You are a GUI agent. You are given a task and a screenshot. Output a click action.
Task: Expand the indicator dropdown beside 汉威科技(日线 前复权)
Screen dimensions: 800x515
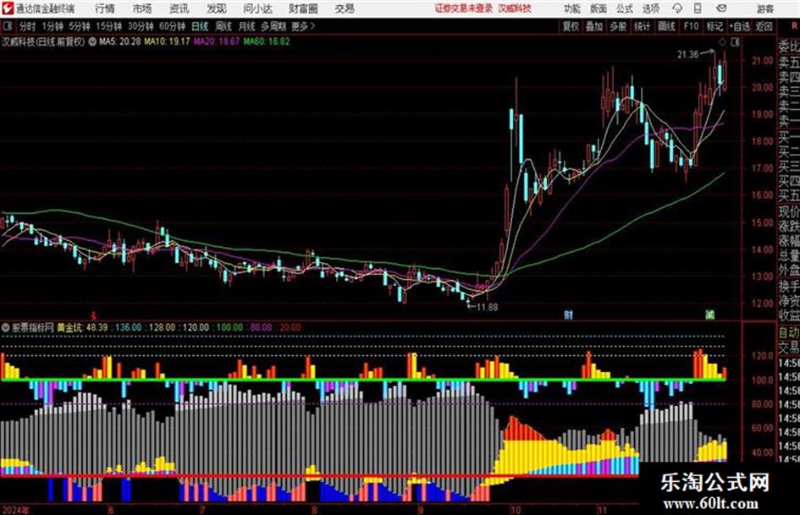click(91, 41)
